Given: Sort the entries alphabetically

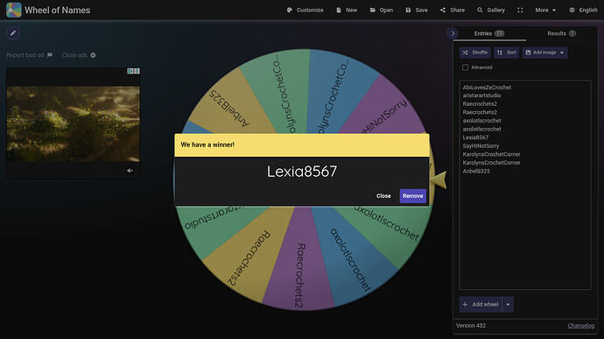Looking at the screenshot, I should pyautogui.click(x=507, y=53).
